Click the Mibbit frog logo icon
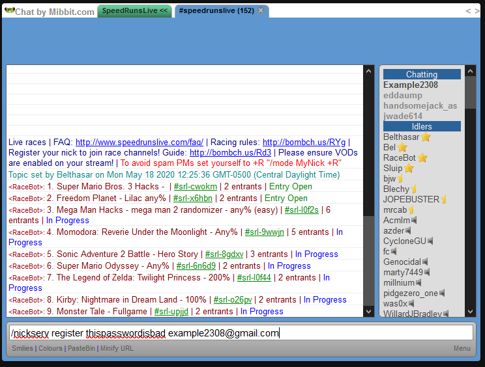 pyautogui.click(x=10, y=10)
